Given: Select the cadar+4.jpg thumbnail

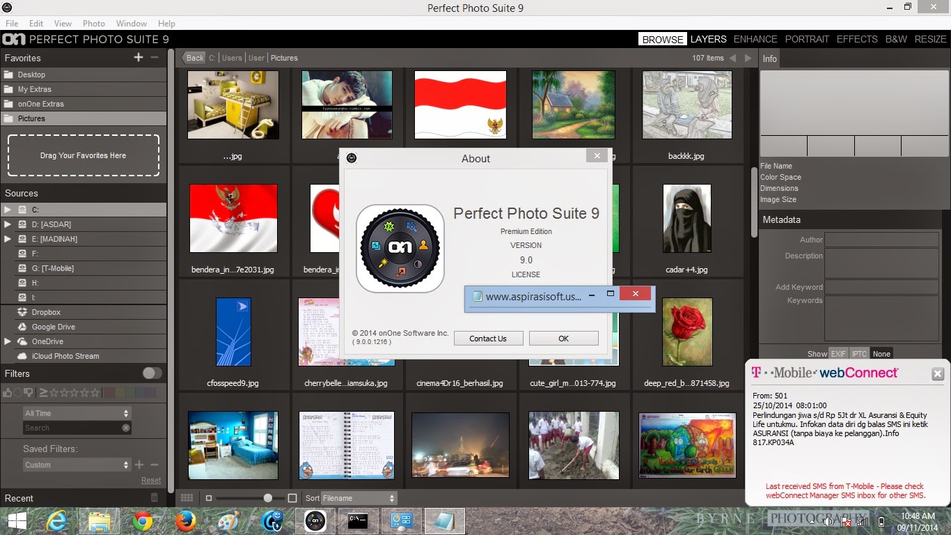Looking at the screenshot, I should click(x=686, y=218).
